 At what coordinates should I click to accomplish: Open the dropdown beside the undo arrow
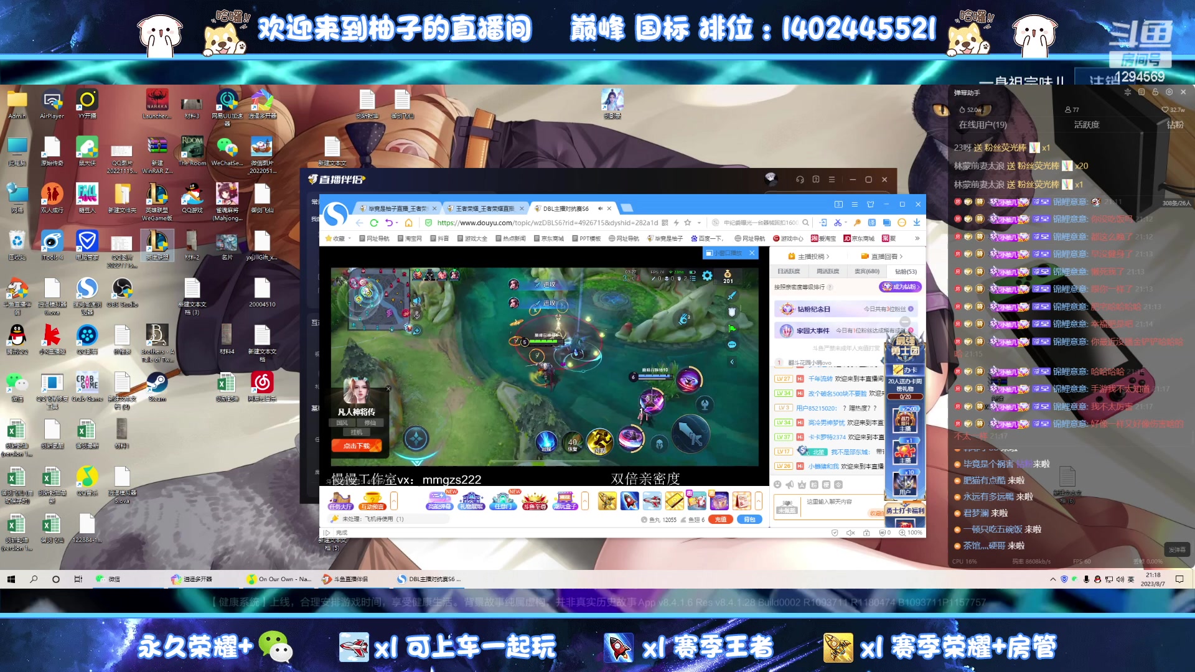tap(397, 223)
